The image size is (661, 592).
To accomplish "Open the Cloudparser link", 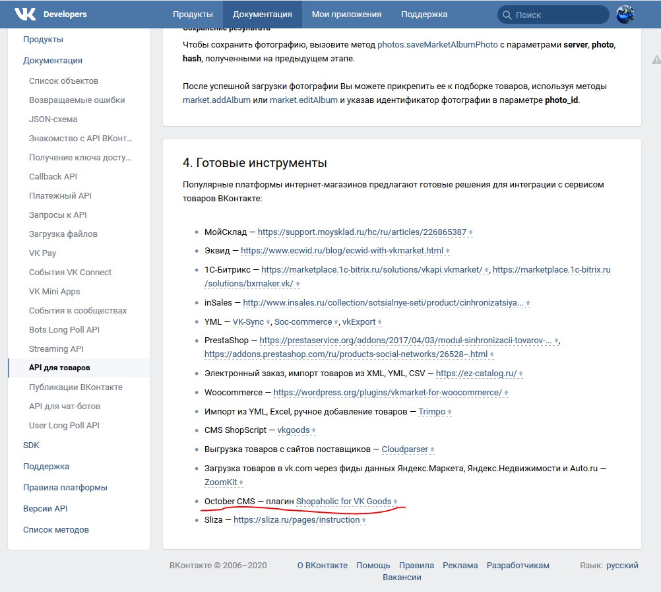I will (x=404, y=449).
